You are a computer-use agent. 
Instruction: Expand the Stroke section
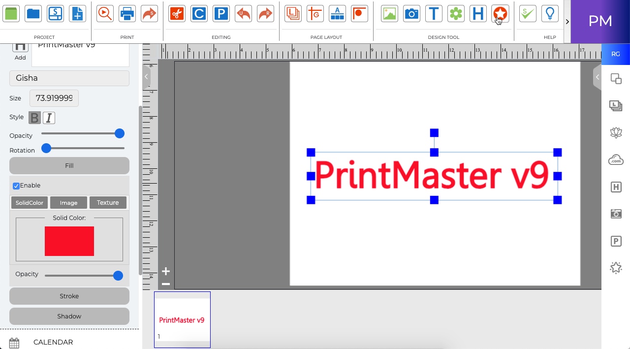pos(69,296)
